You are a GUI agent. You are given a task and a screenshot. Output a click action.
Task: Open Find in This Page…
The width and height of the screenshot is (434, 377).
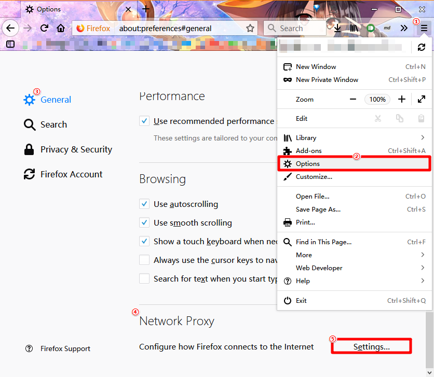tap(354, 242)
